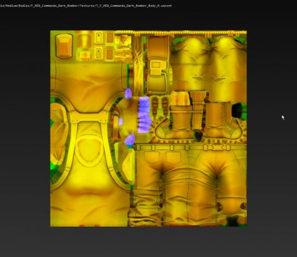The height and width of the screenshot is (257, 297).
Task: Select the T_F_MED_Commando_Dark_Bomber_Body_M.uasset path text
Action: (86, 6)
